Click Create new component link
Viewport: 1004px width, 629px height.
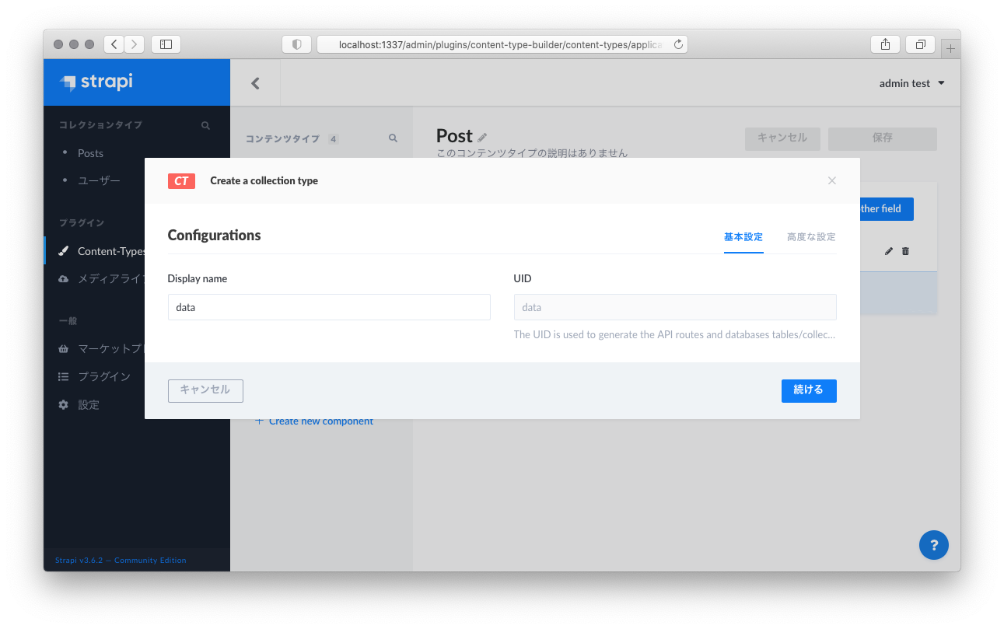(314, 421)
